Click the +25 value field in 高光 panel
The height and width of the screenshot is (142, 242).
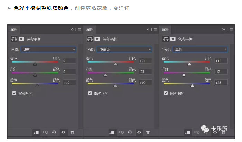pos(221,83)
